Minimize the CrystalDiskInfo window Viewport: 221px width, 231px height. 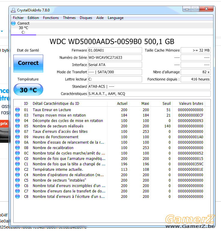187,9
